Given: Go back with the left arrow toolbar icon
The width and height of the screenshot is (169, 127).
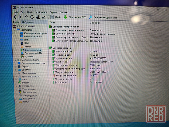Looking at the screenshot, I should pyautogui.click(x=15, y=17).
